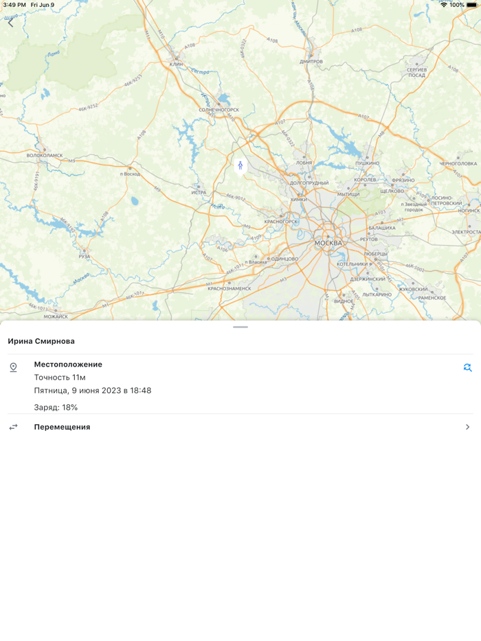Click the ЛЫТКАРИНО label on map
Screen dimensions: 481x641
[x=377, y=294]
